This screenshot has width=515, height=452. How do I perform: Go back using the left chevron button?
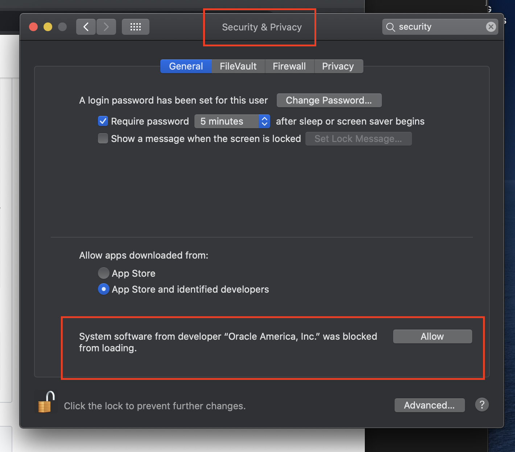click(86, 27)
